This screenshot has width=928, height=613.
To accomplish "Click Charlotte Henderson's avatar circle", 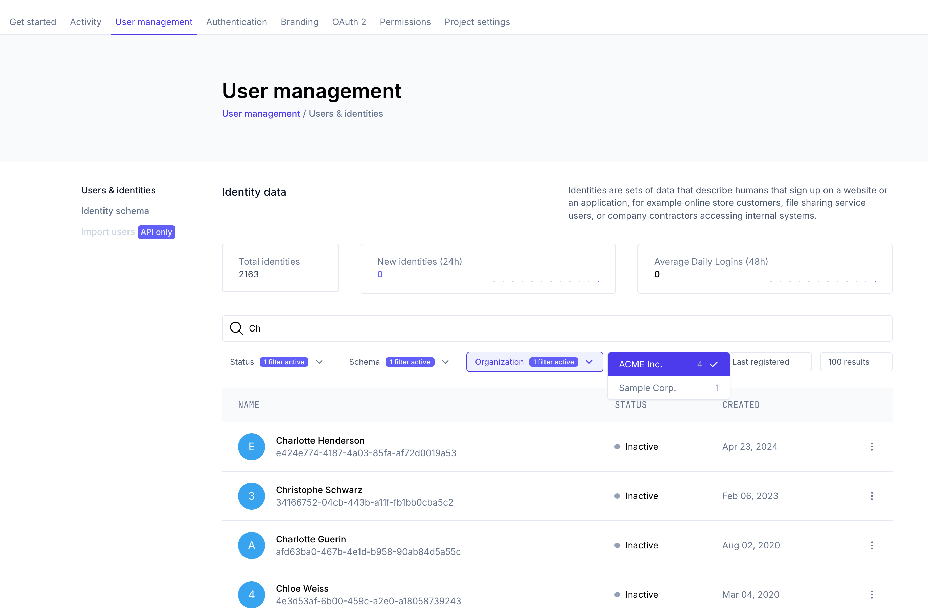I will click(252, 447).
